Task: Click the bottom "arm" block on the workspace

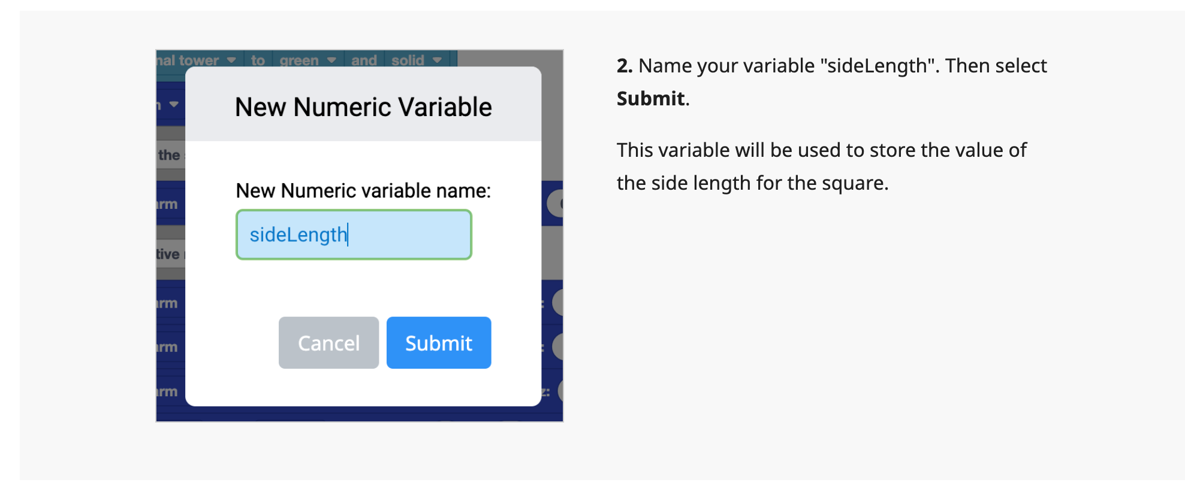Action: (168, 390)
